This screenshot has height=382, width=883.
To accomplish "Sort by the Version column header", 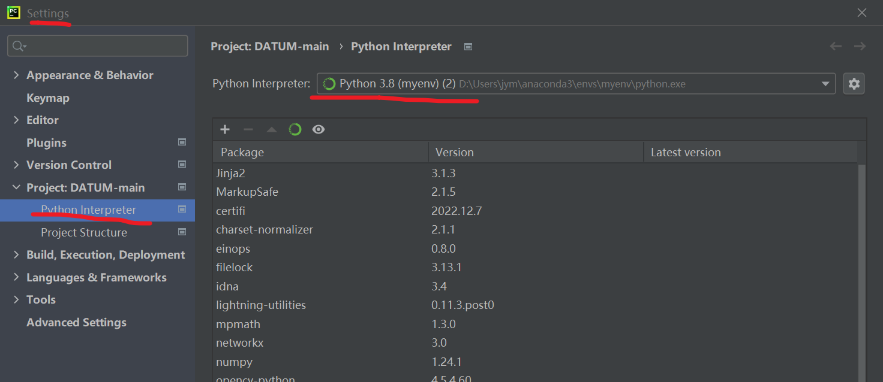I will [x=536, y=152].
